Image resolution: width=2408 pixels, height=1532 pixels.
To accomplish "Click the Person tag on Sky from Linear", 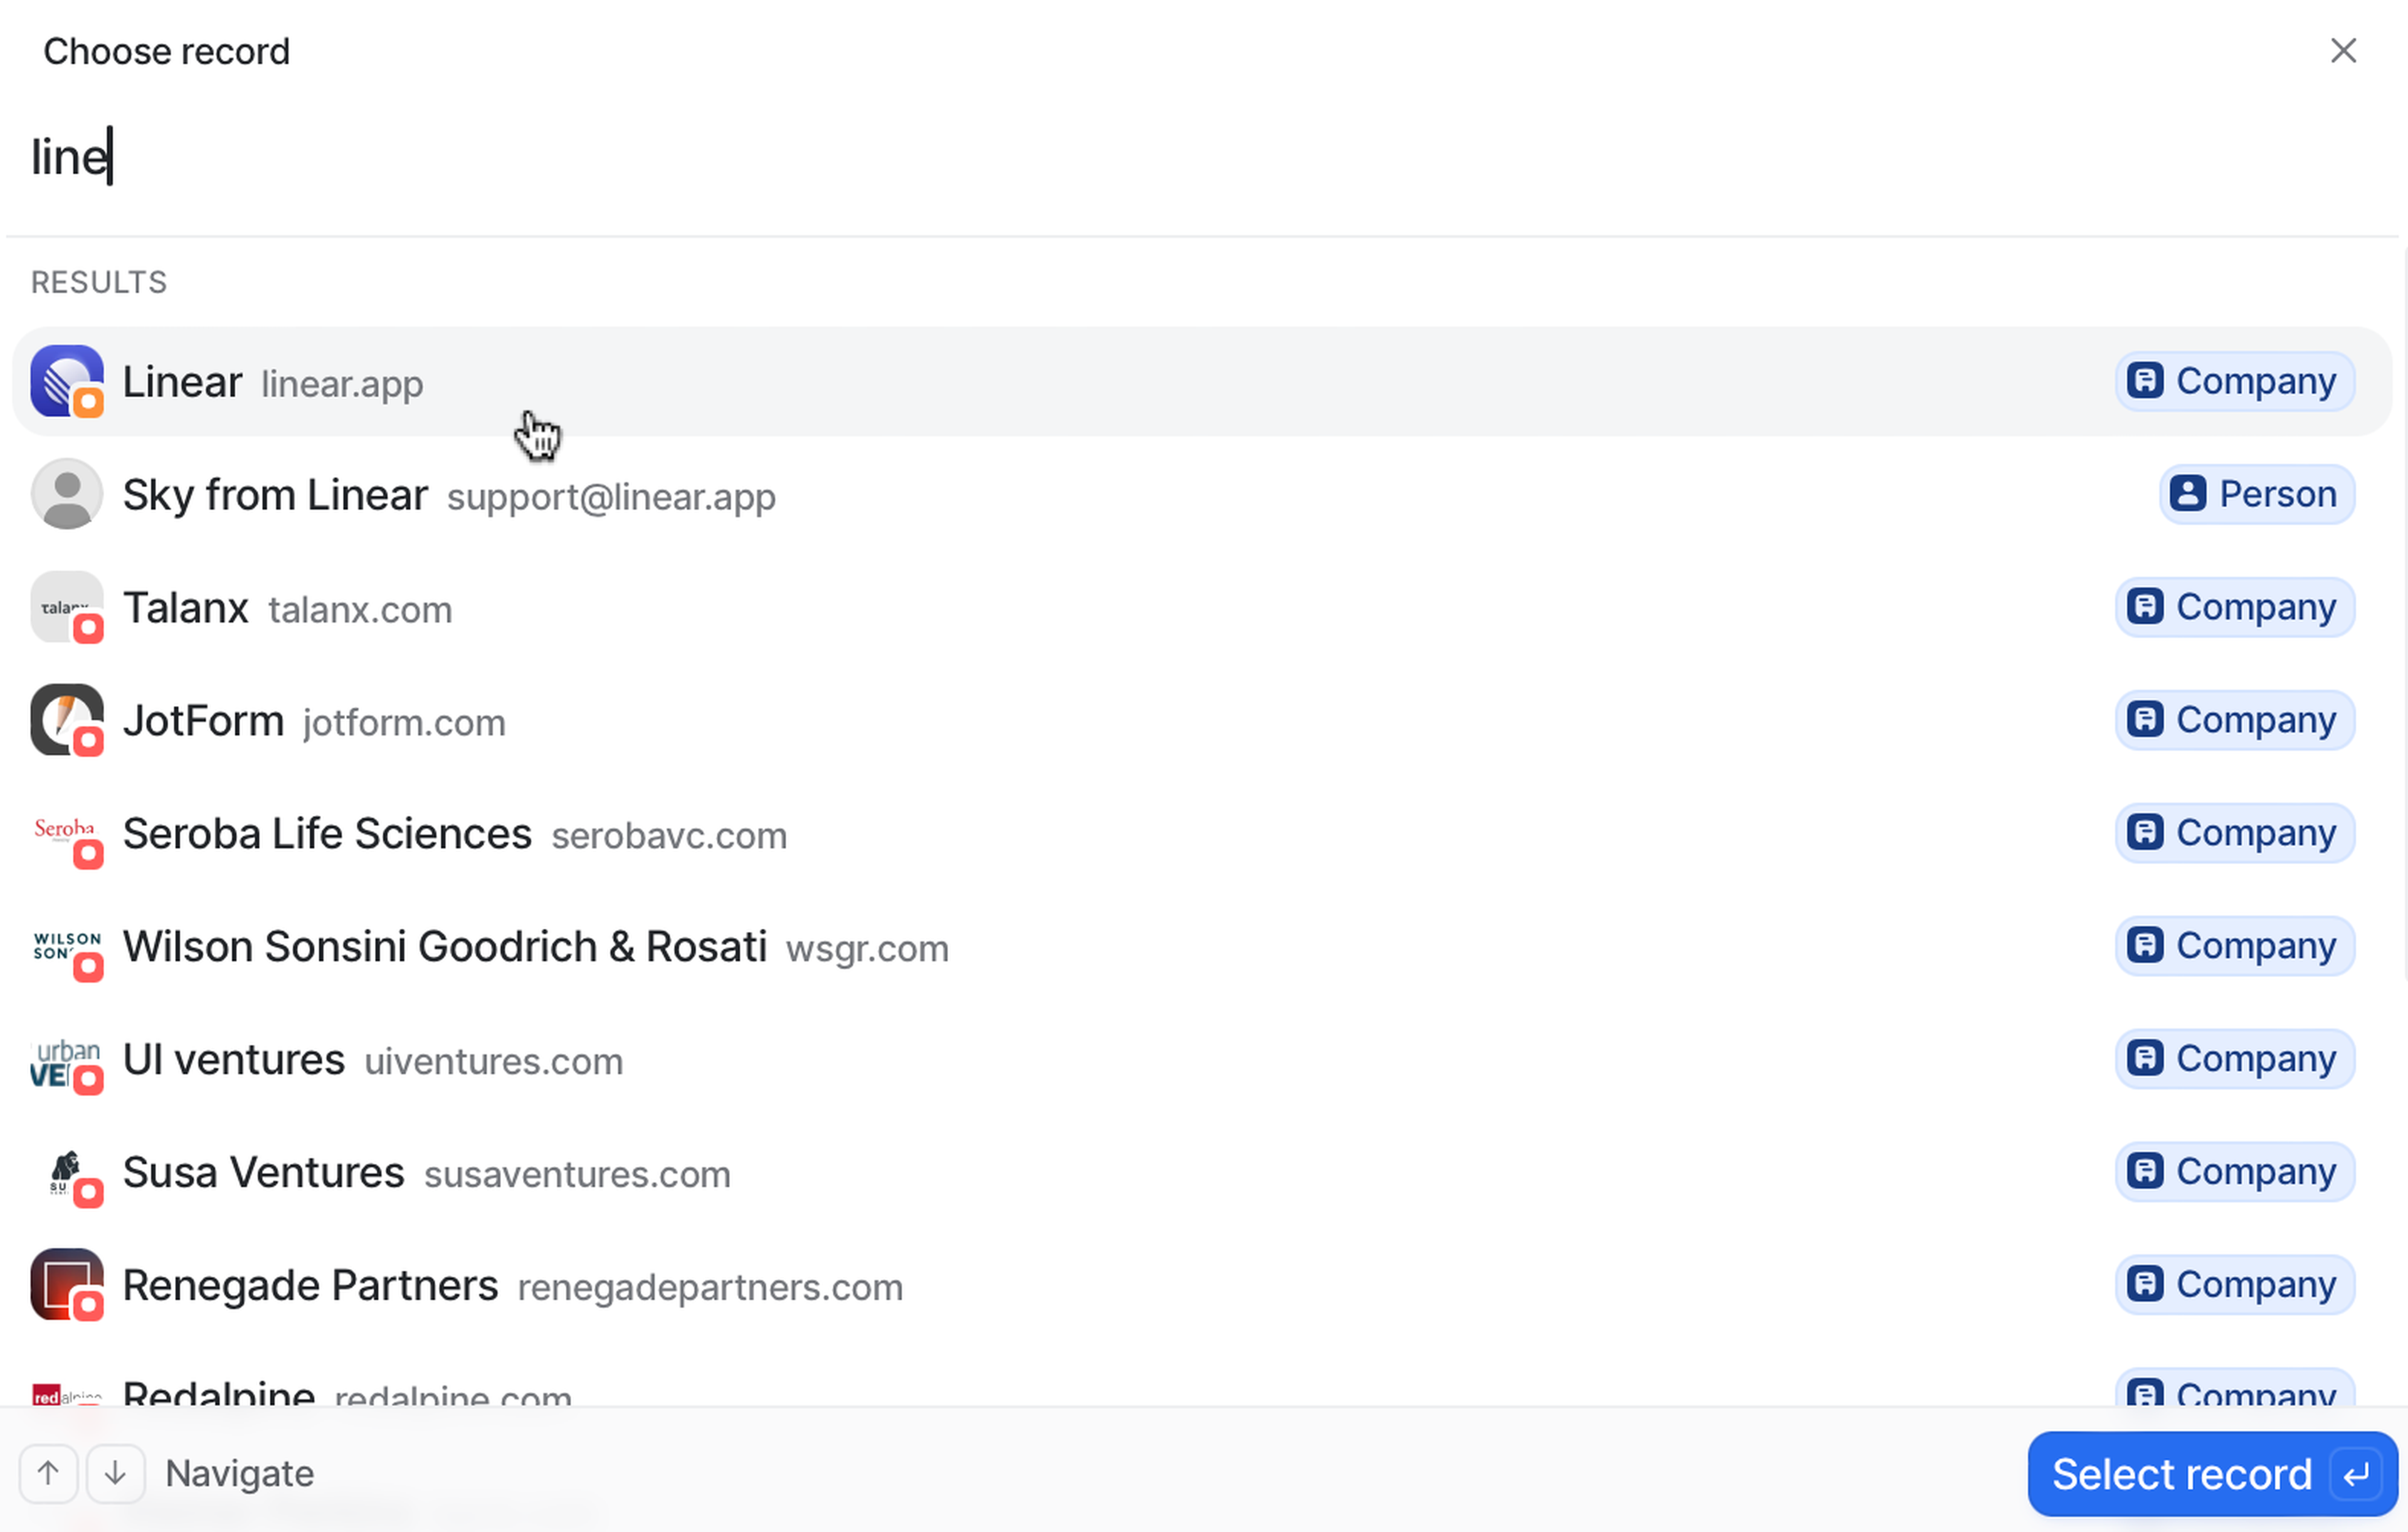I will point(2256,494).
